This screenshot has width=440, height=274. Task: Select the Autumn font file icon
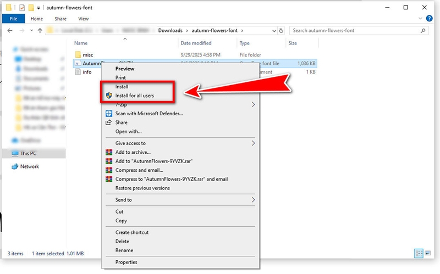78,64
